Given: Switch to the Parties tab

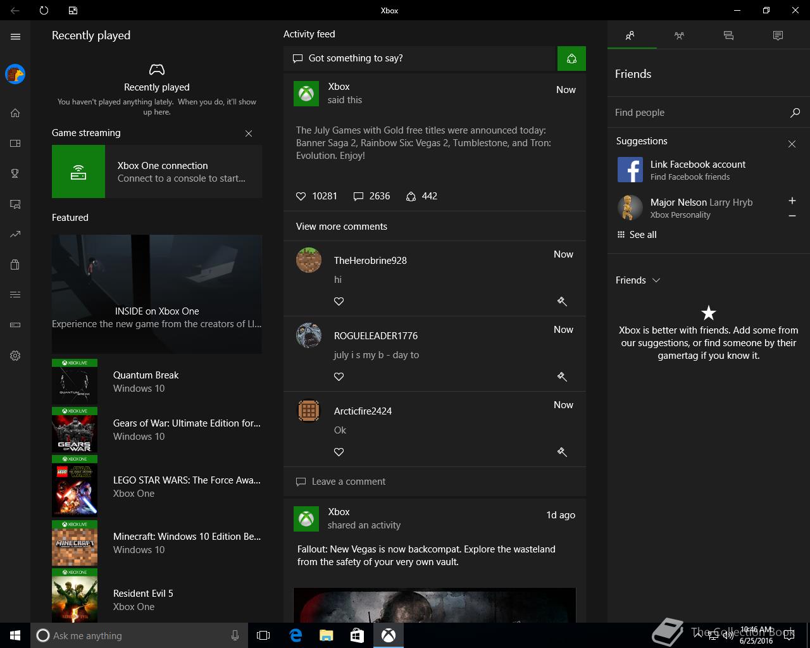Looking at the screenshot, I should (x=679, y=35).
